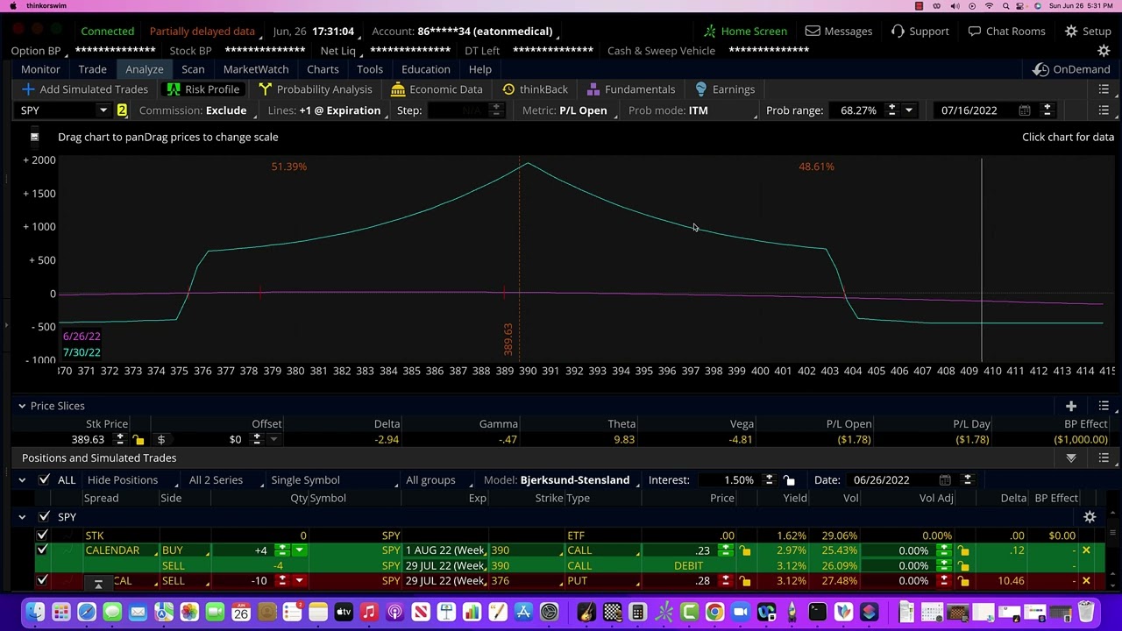Viewport: 1122px width, 631px height.
Task: Collapse Price Slices section
Action: pos(22,406)
